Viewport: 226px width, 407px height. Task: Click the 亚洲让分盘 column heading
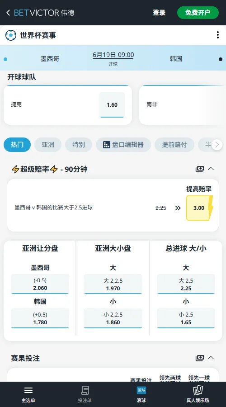[40, 248]
